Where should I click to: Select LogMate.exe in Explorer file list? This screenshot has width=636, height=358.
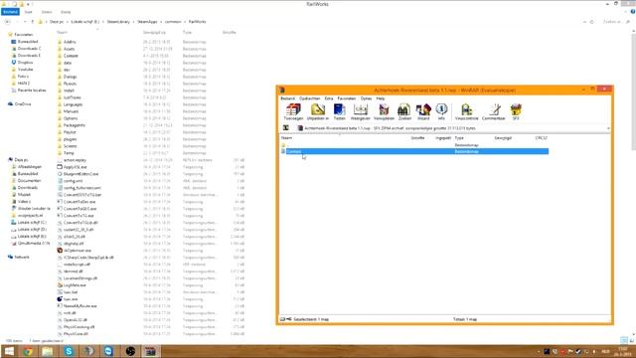pyautogui.click(x=75, y=285)
